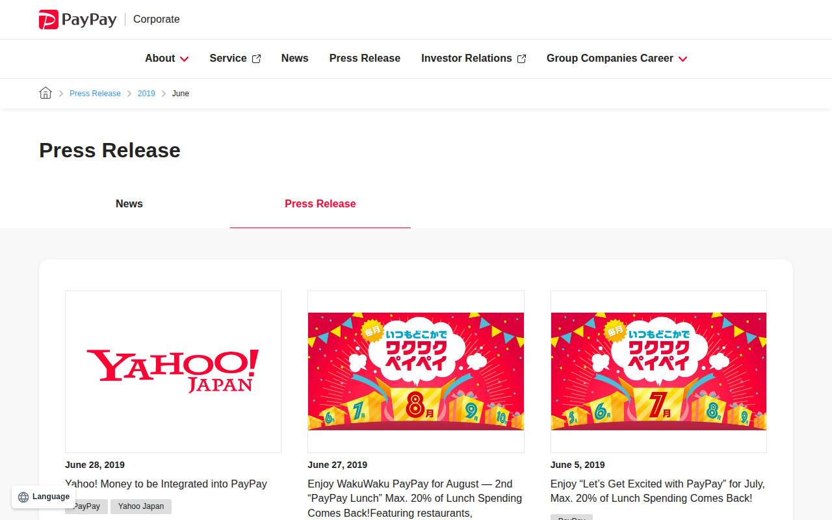The height and width of the screenshot is (520, 832).
Task: Follow the 2019 breadcrumb link
Action: 146,94
